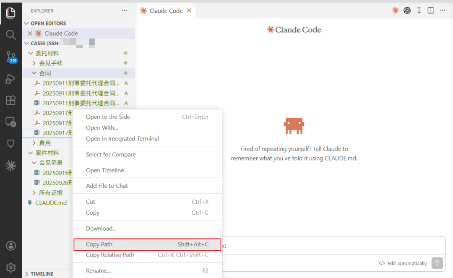The width and height of the screenshot is (453, 278).
Task: Choose Select for Compare
Action: pyautogui.click(x=147, y=154)
